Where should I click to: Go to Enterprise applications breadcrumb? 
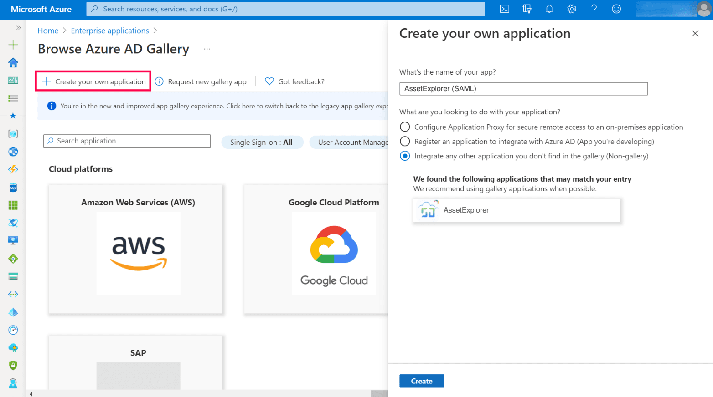[x=110, y=31]
